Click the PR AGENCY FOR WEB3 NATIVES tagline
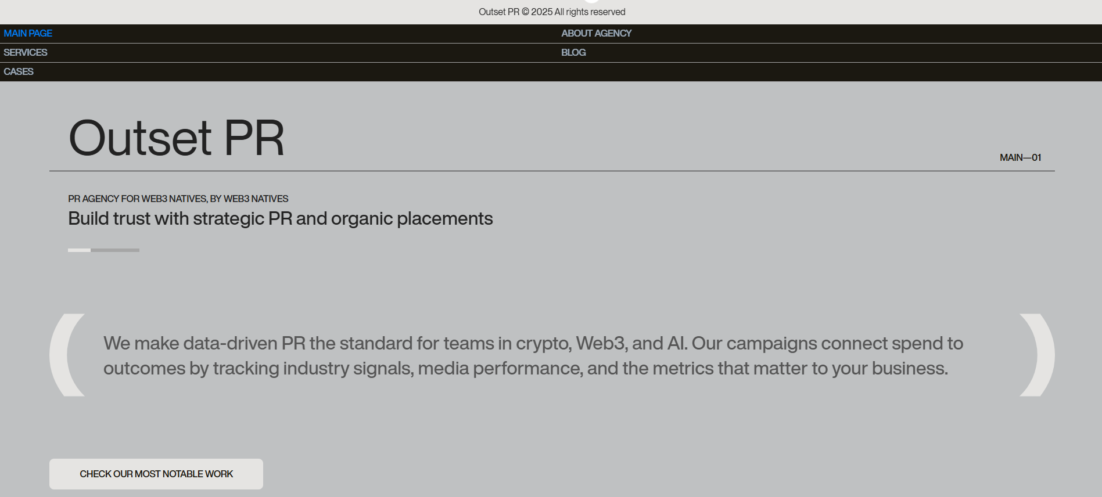This screenshot has height=497, width=1102. (x=178, y=199)
